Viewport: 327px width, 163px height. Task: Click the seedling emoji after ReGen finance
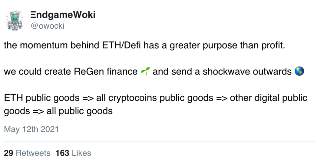tap(145, 72)
